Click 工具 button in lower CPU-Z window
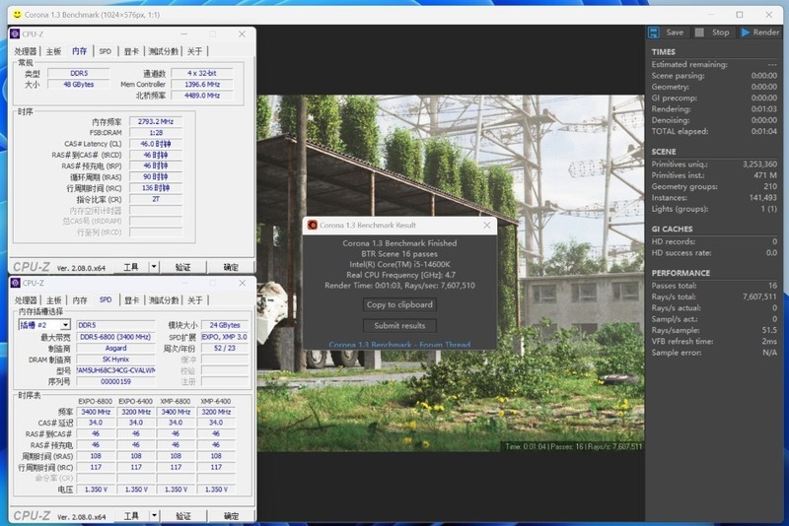Screen dimensions: 789x526 click(131, 516)
